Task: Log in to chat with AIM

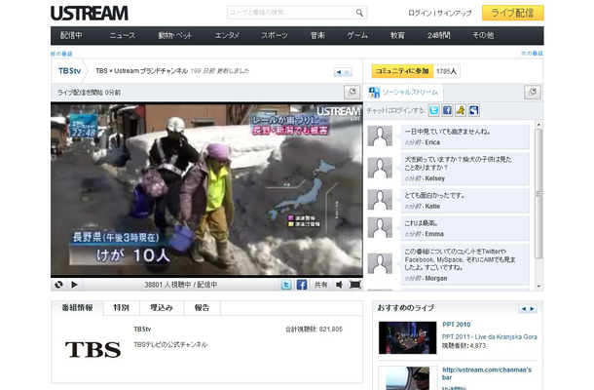Action: pos(461,110)
